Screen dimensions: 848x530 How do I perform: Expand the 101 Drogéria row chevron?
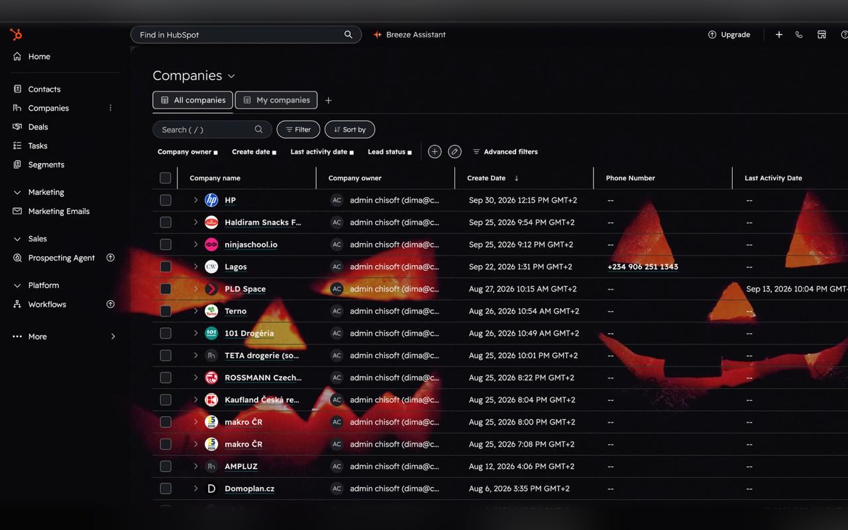[x=195, y=333]
